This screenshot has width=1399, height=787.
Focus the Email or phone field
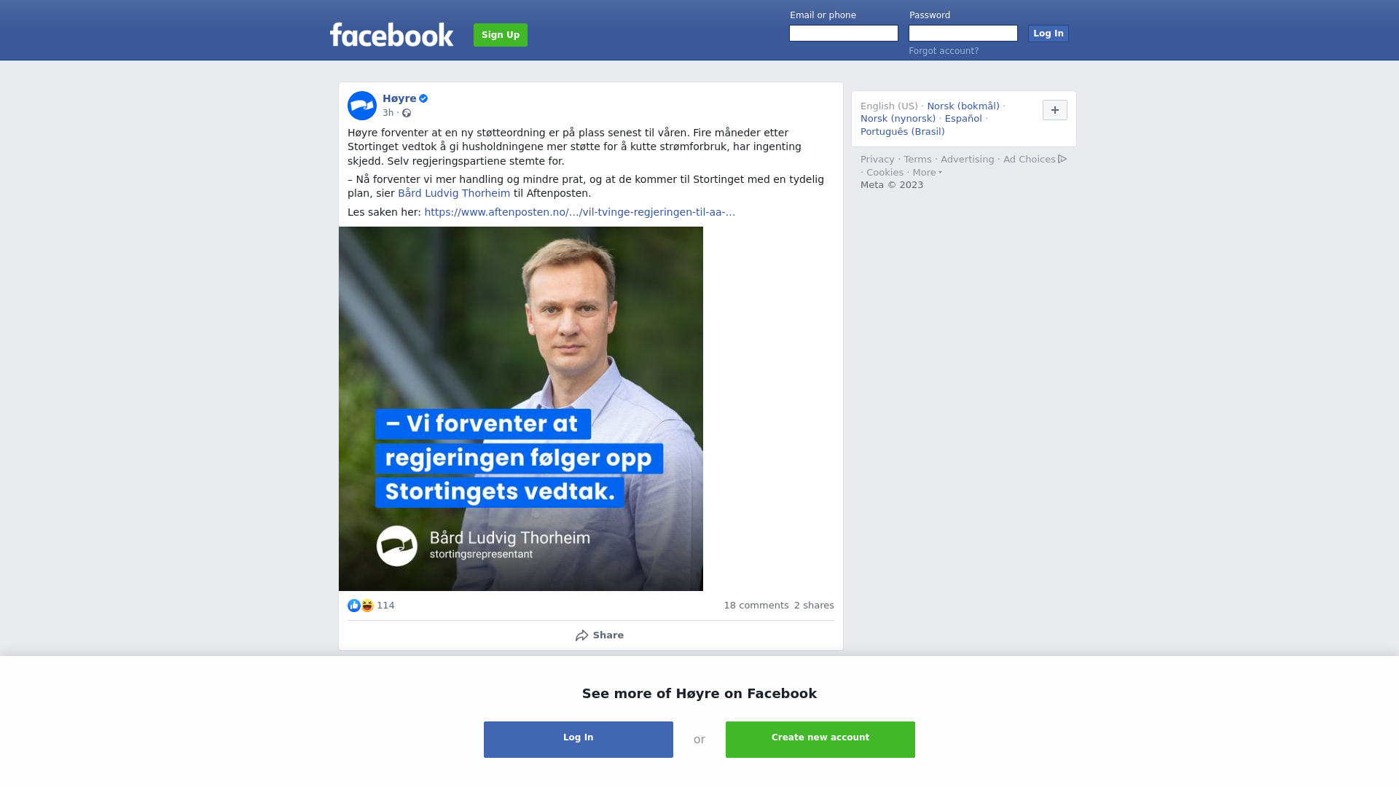coord(844,34)
